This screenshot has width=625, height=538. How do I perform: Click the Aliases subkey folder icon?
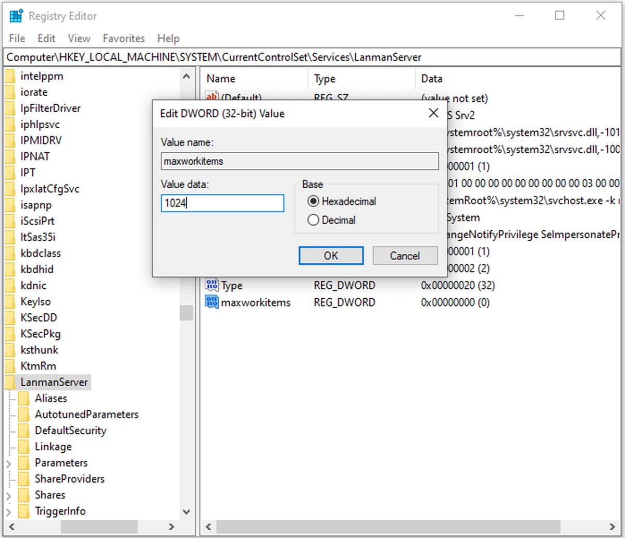pyautogui.click(x=23, y=398)
